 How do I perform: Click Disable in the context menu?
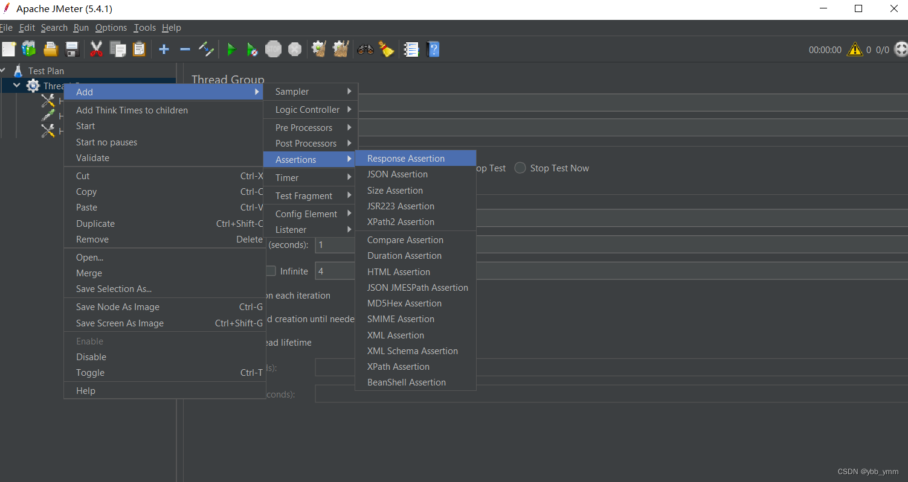[165, 357]
